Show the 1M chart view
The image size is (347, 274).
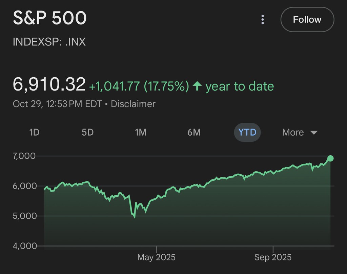(x=141, y=132)
